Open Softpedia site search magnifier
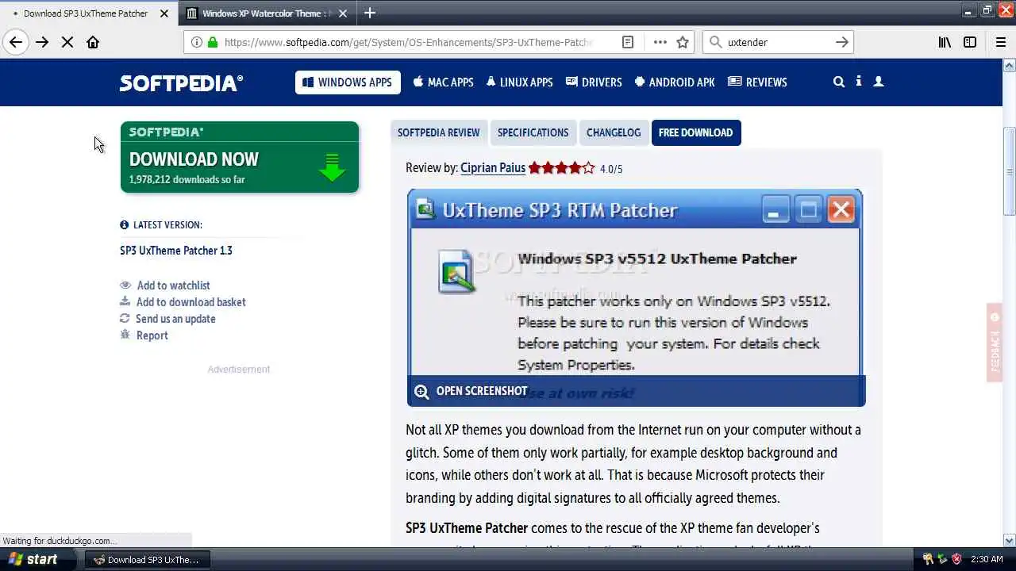 point(839,82)
